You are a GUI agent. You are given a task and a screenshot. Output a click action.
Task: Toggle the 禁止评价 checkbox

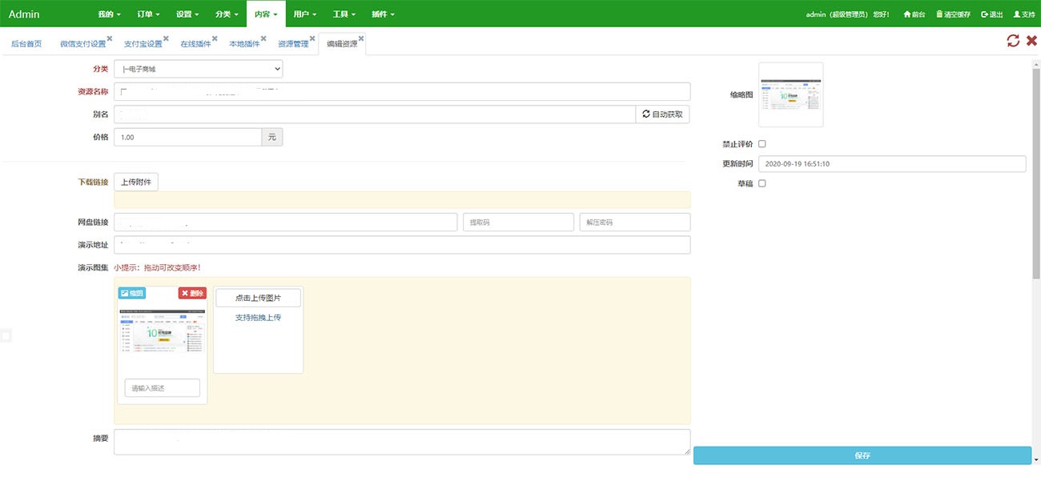(762, 144)
